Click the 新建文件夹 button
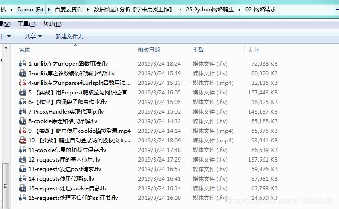 pos(69,36)
